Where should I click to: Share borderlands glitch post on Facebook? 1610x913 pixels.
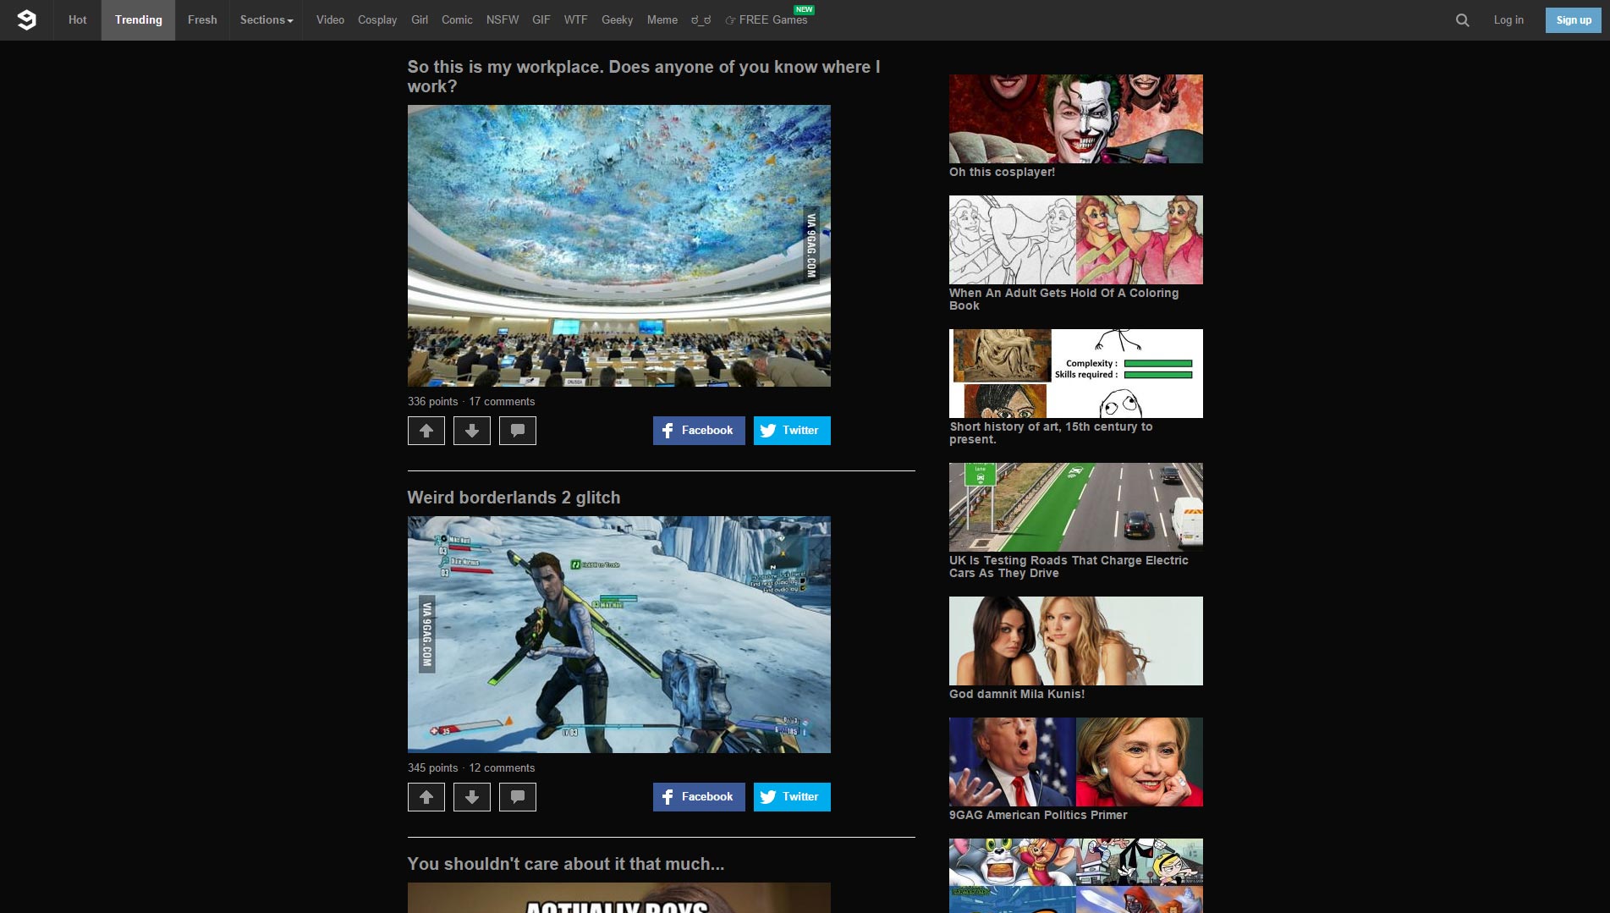click(x=699, y=797)
